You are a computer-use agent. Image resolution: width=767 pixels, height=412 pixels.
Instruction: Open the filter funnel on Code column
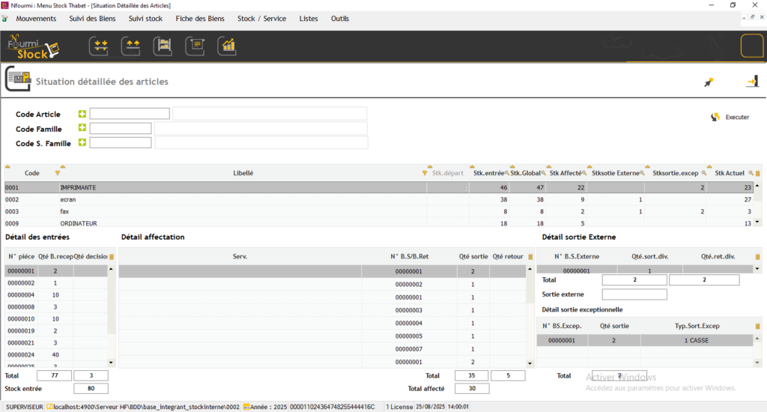click(x=58, y=173)
